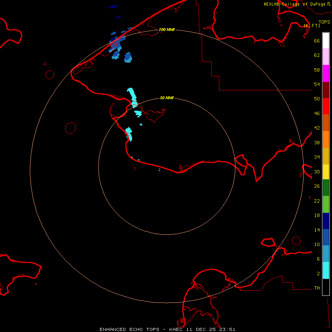Click the 50 NMI range ring label
Viewport: 332px width, 332px height.
tap(167, 98)
